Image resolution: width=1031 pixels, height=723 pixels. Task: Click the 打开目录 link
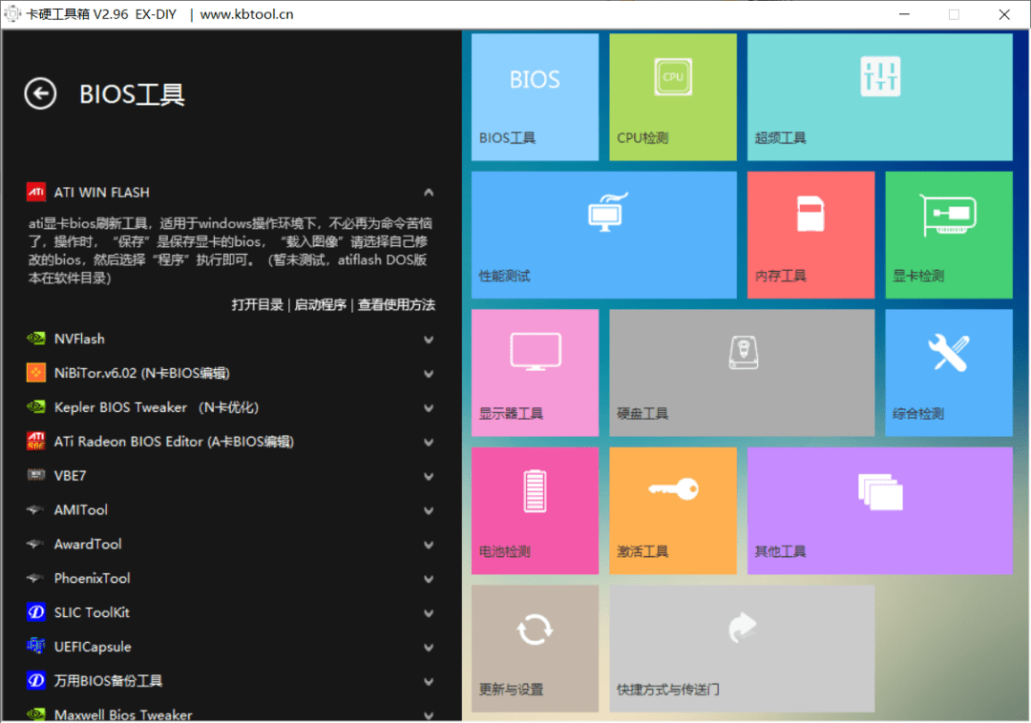(257, 304)
